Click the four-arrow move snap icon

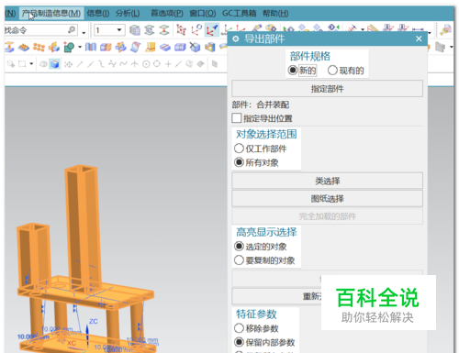tap(69, 64)
